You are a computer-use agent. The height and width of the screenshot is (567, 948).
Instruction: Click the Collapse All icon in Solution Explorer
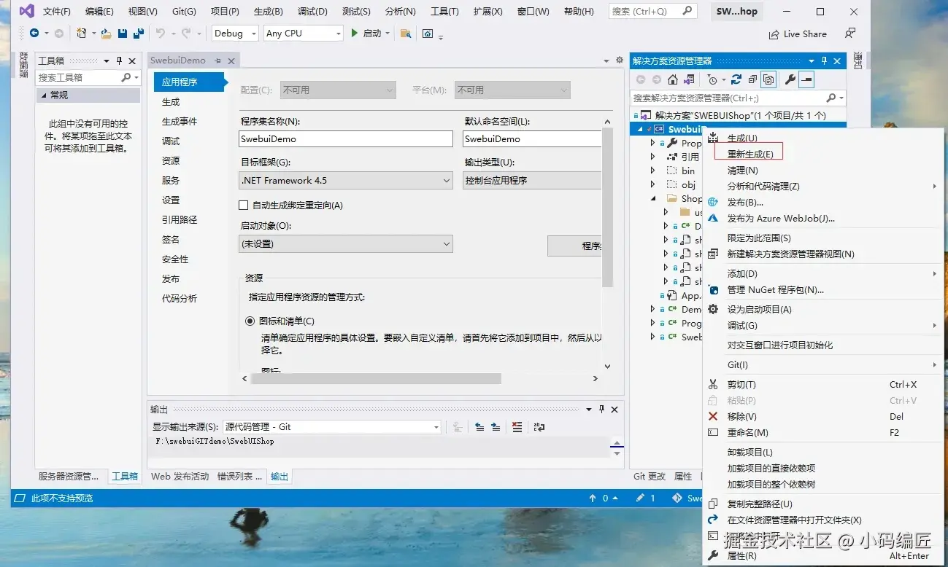coord(752,79)
